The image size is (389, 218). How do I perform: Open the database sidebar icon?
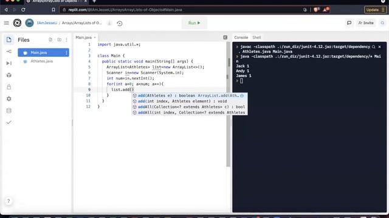pyautogui.click(x=9, y=111)
